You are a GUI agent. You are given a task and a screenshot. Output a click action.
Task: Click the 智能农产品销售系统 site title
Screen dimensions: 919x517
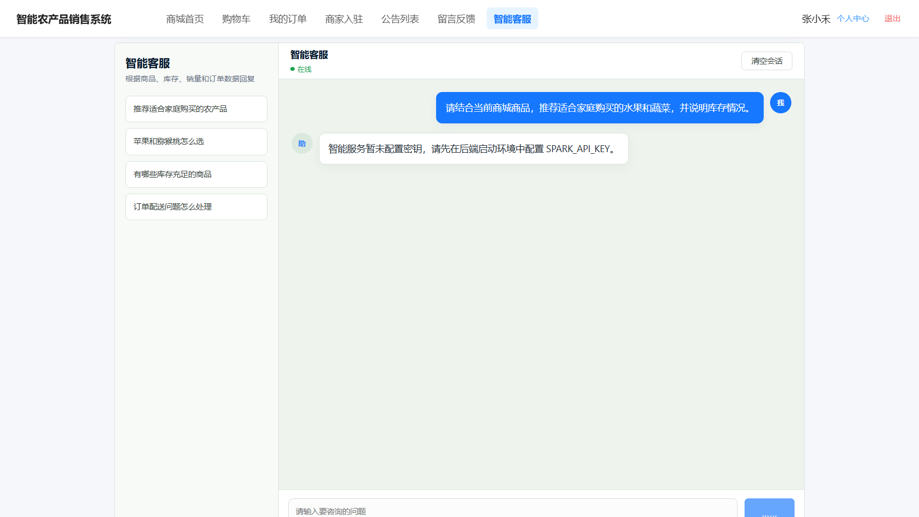pyautogui.click(x=64, y=19)
